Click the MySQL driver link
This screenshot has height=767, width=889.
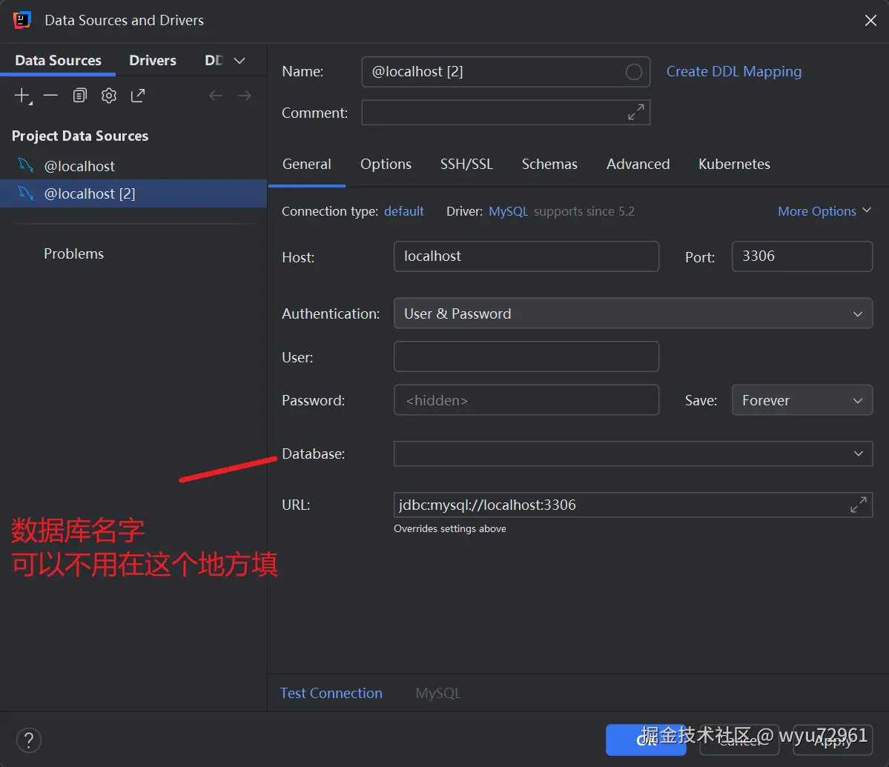coord(508,211)
